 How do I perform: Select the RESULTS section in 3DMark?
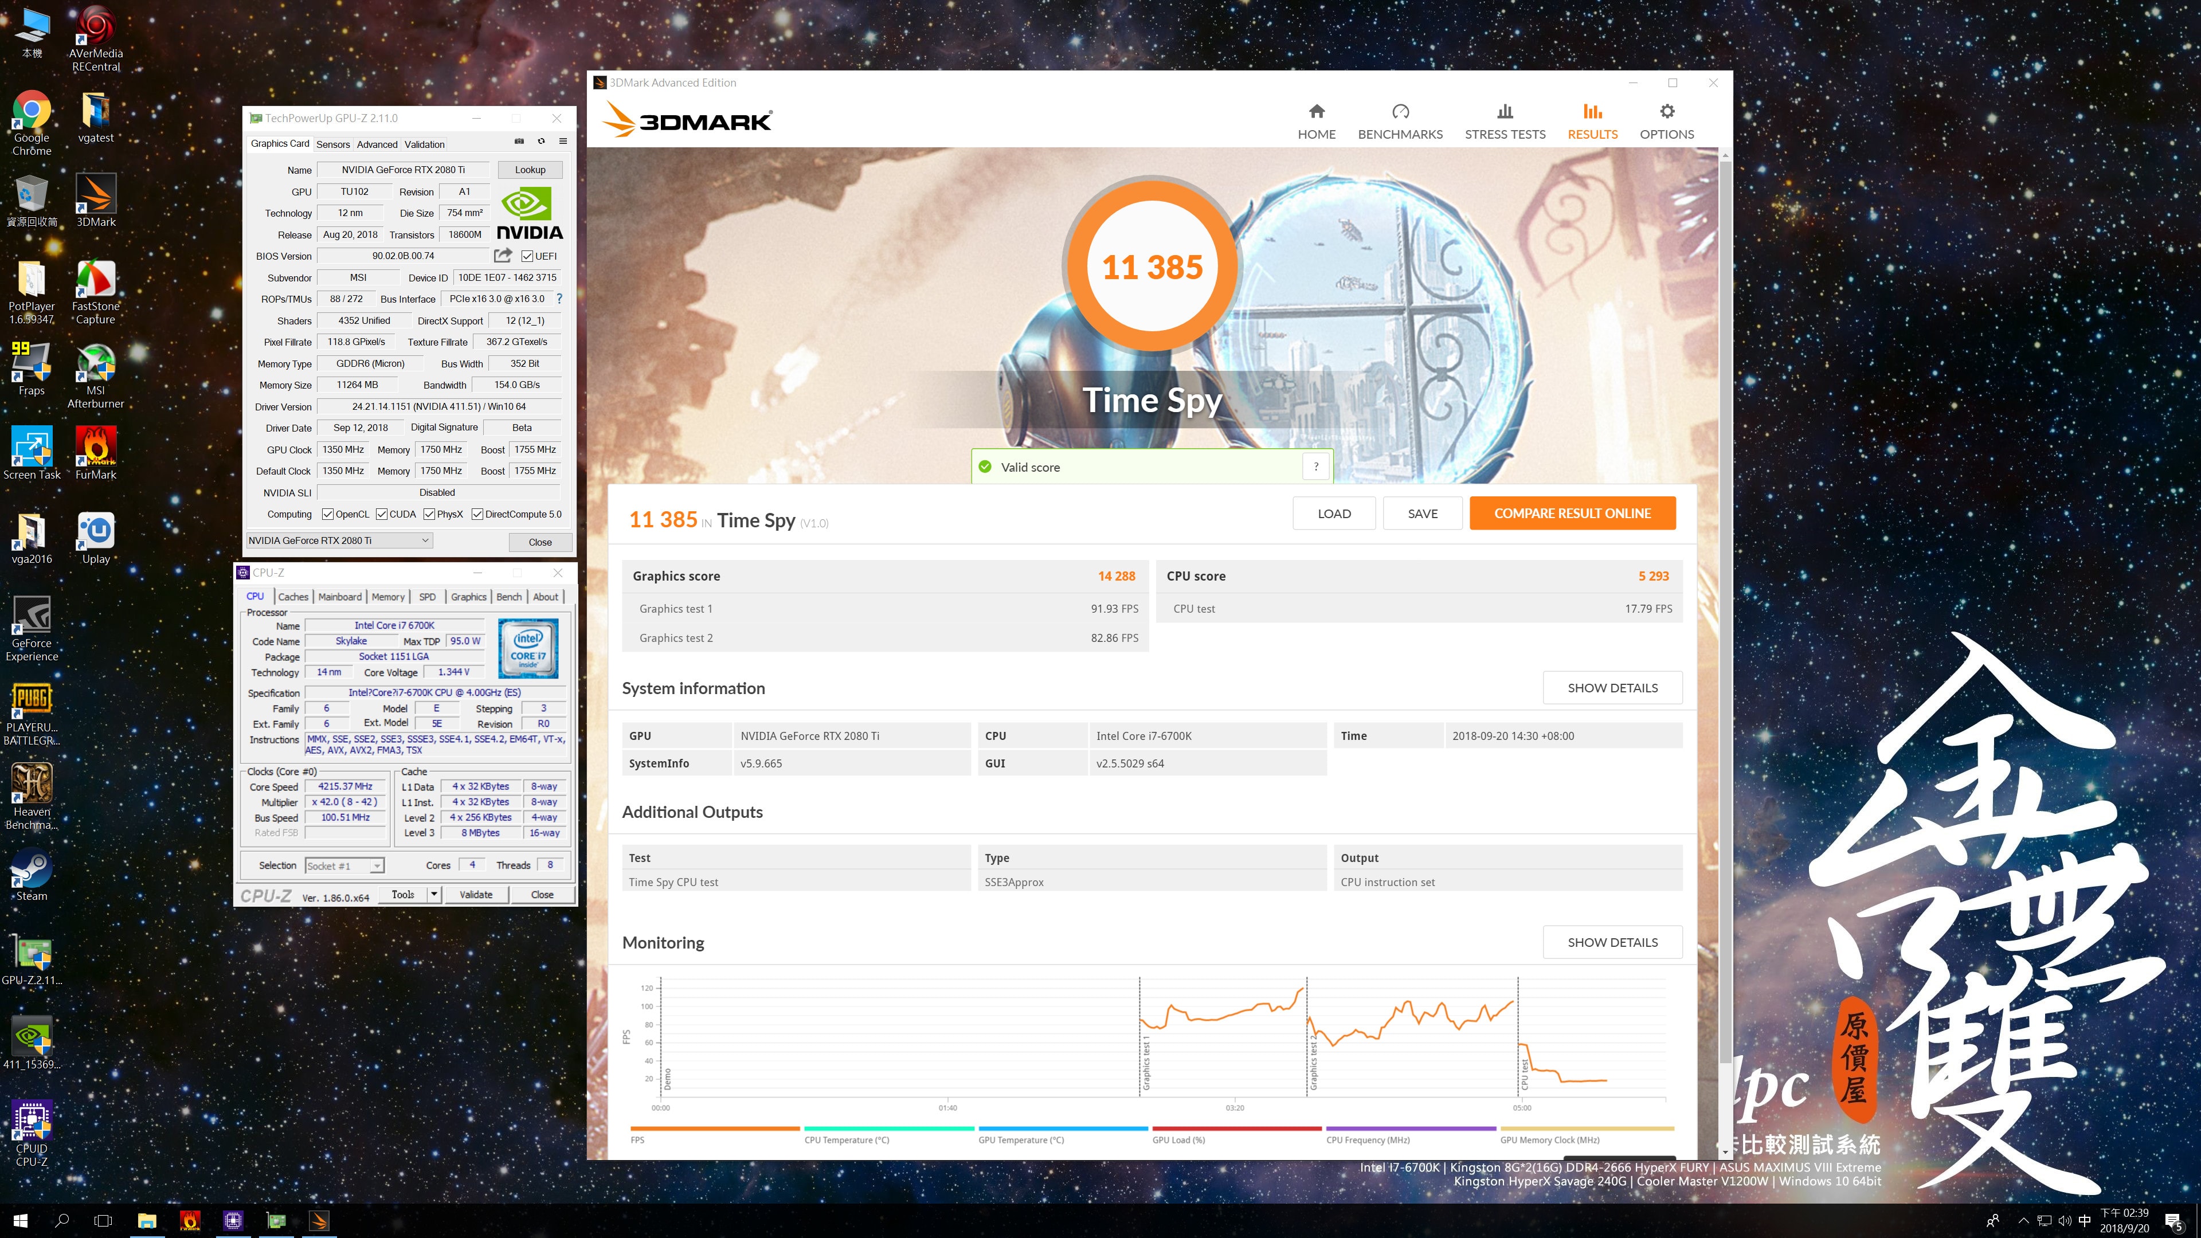(1592, 122)
